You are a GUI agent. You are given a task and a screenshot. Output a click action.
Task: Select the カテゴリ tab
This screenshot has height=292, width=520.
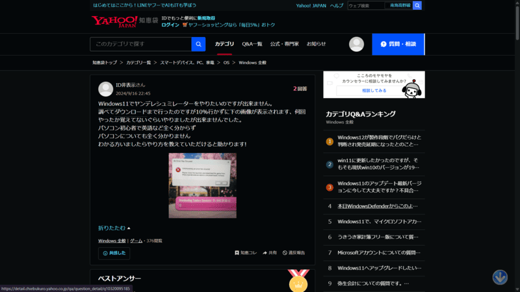[x=224, y=44]
